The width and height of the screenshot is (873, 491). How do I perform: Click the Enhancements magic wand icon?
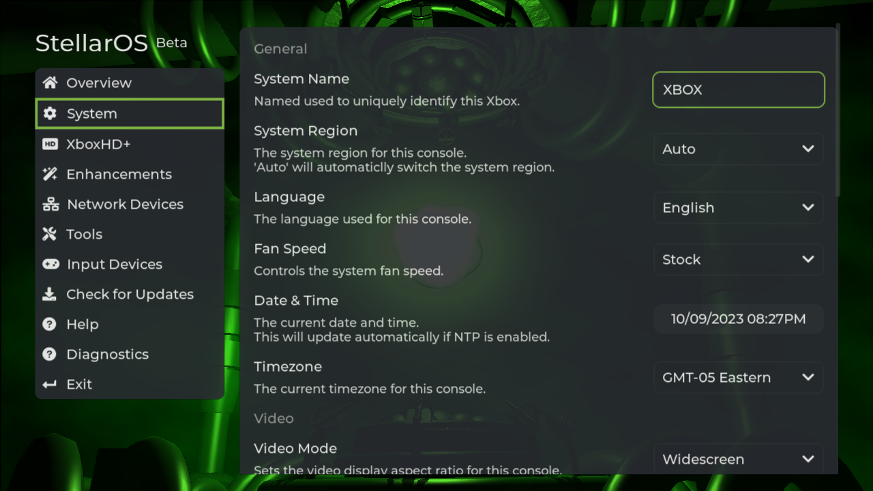click(x=50, y=174)
